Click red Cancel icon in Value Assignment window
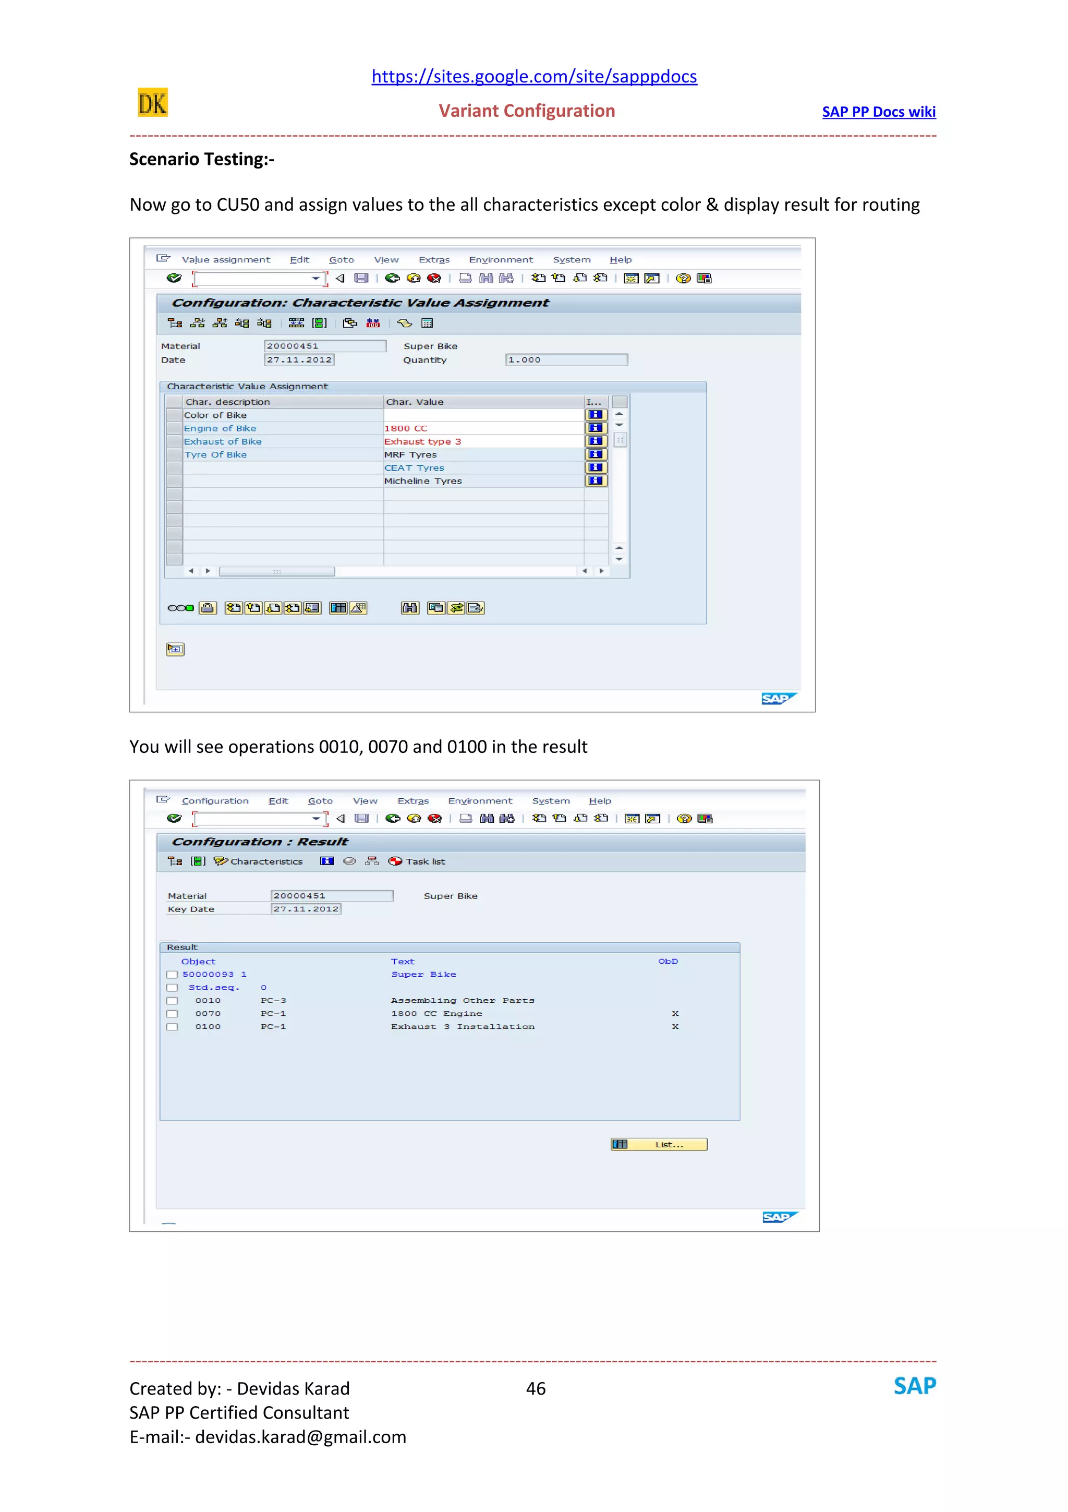The width and height of the screenshot is (1068, 1512). click(434, 279)
